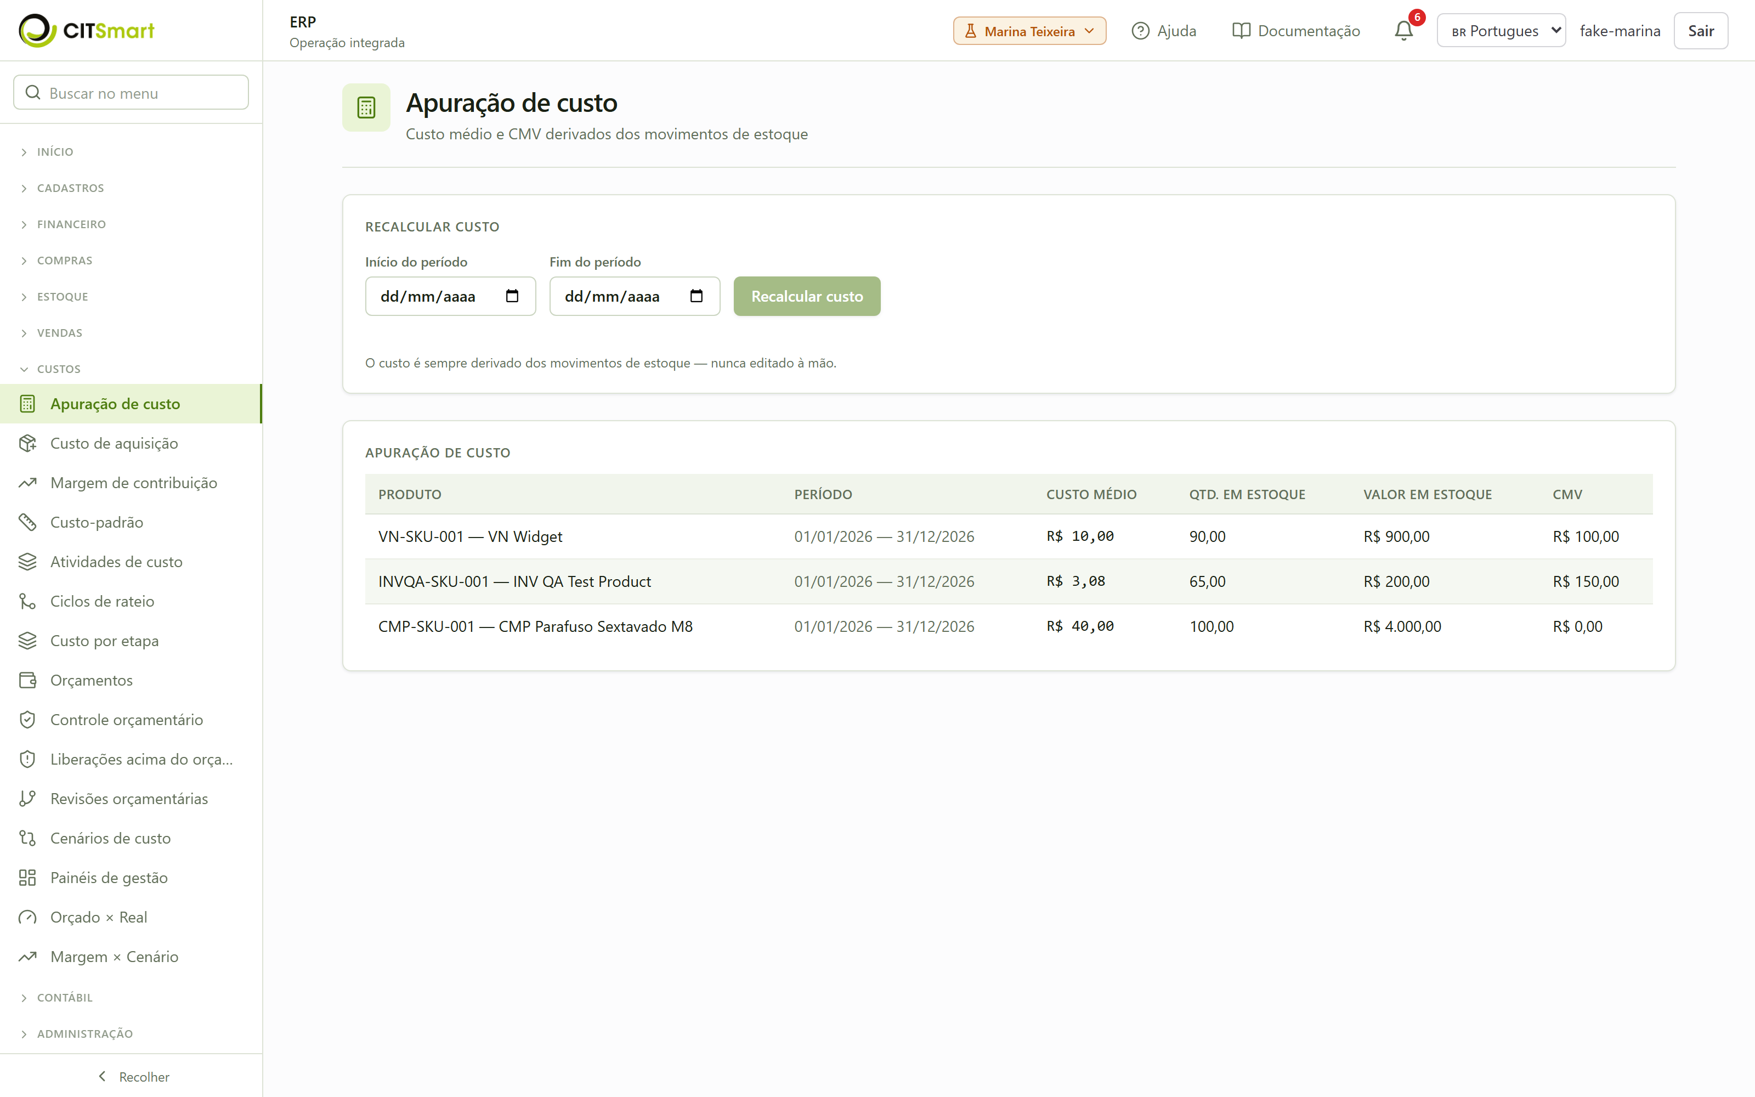The width and height of the screenshot is (1755, 1097).
Task: Open Custo de aquisição sidebar icon
Action: tap(27, 443)
